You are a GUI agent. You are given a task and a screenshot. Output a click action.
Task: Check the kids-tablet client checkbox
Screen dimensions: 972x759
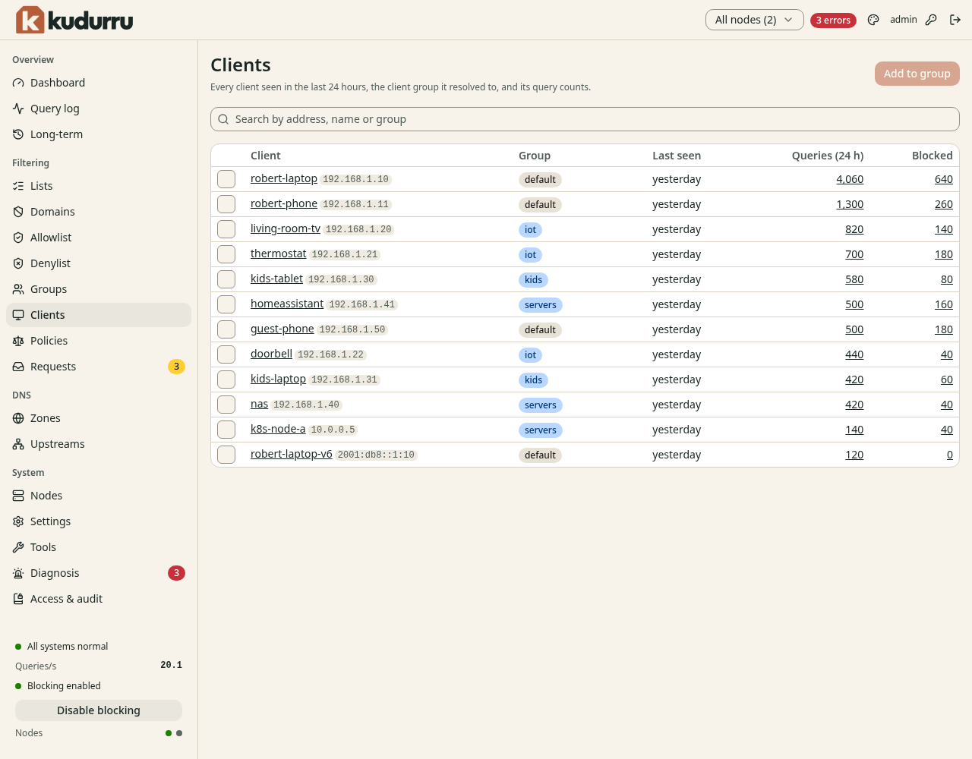coord(226,279)
